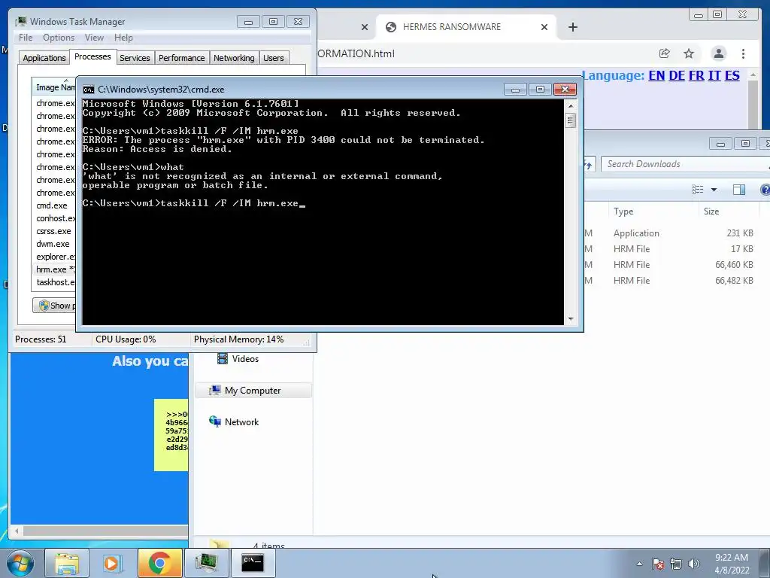Screen dimensions: 770x578
Task: Select taskhost.exe process row
Action: pyautogui.click(x=54, y=282)
